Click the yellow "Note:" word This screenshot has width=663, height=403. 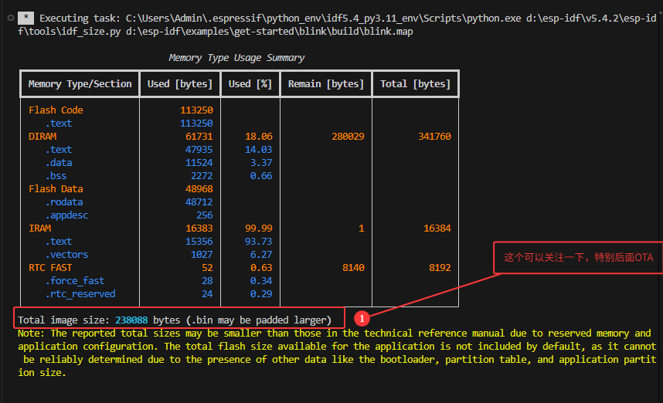click(31, 334)
